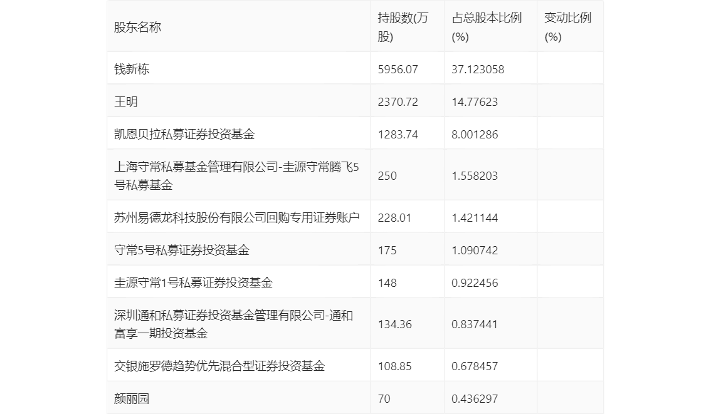Select the holding value 175
This screenshot has width=711, height=414.
(x=387, y=251)
